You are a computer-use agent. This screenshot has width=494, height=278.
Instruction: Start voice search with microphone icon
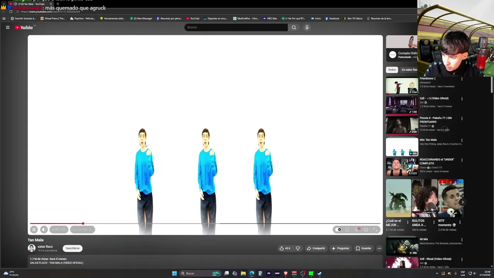(307, 27)
